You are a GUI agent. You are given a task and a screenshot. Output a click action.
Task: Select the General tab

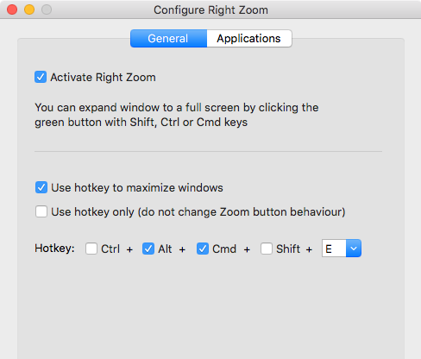(168, 39)
